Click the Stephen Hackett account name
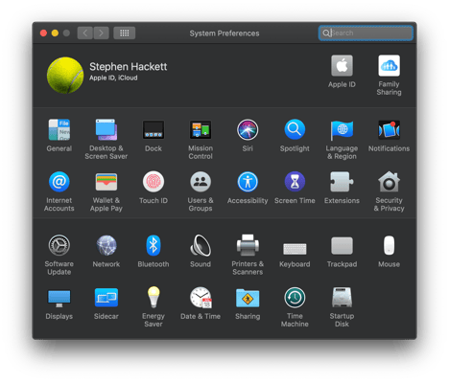Image resolution: width=449 pixels, height=382 pixels. [x=129, y=67]
